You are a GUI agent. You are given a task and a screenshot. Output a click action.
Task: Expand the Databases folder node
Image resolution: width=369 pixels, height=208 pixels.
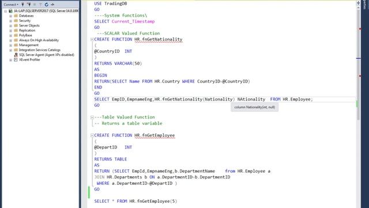10,16
